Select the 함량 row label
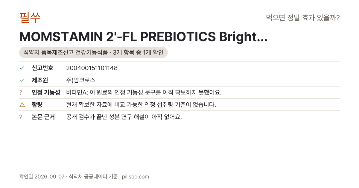This screenshot has width=359, height=188. 37,105
